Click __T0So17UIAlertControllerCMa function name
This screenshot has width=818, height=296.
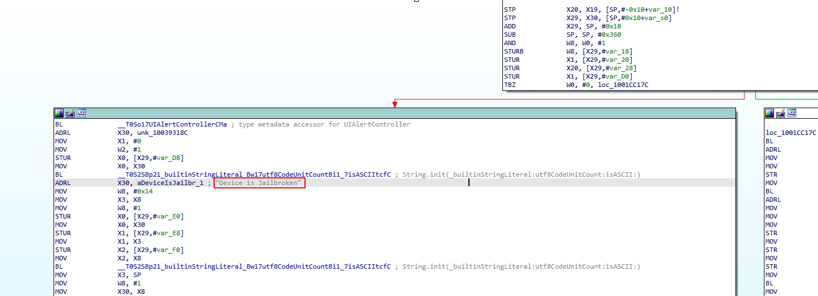(172, 124)
